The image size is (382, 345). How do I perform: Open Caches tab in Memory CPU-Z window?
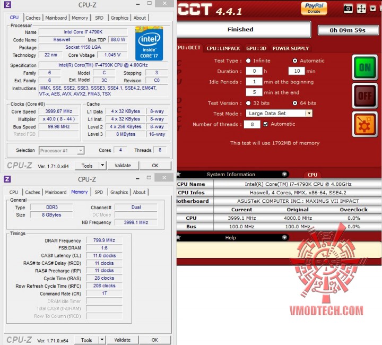tap(33, 192)
